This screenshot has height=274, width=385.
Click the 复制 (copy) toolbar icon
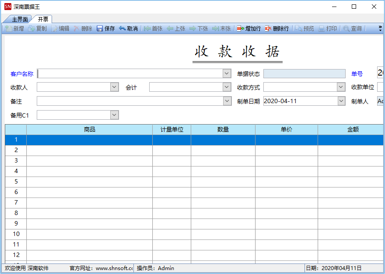point(37,29)
